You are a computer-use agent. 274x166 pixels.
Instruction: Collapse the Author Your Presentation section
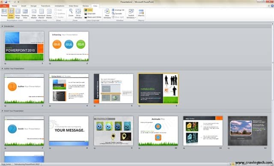click(x=3, y=68)
